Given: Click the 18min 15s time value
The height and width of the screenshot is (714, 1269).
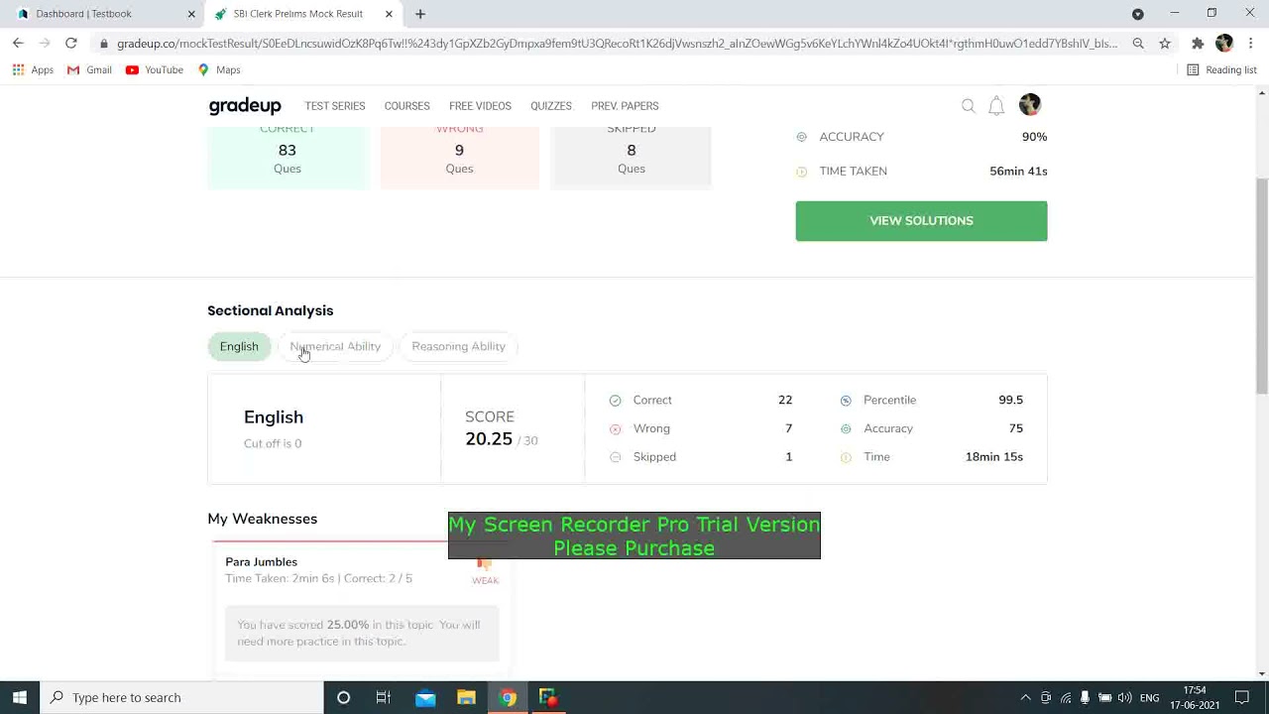Looking at the screenshot, I should pos(994,457).
